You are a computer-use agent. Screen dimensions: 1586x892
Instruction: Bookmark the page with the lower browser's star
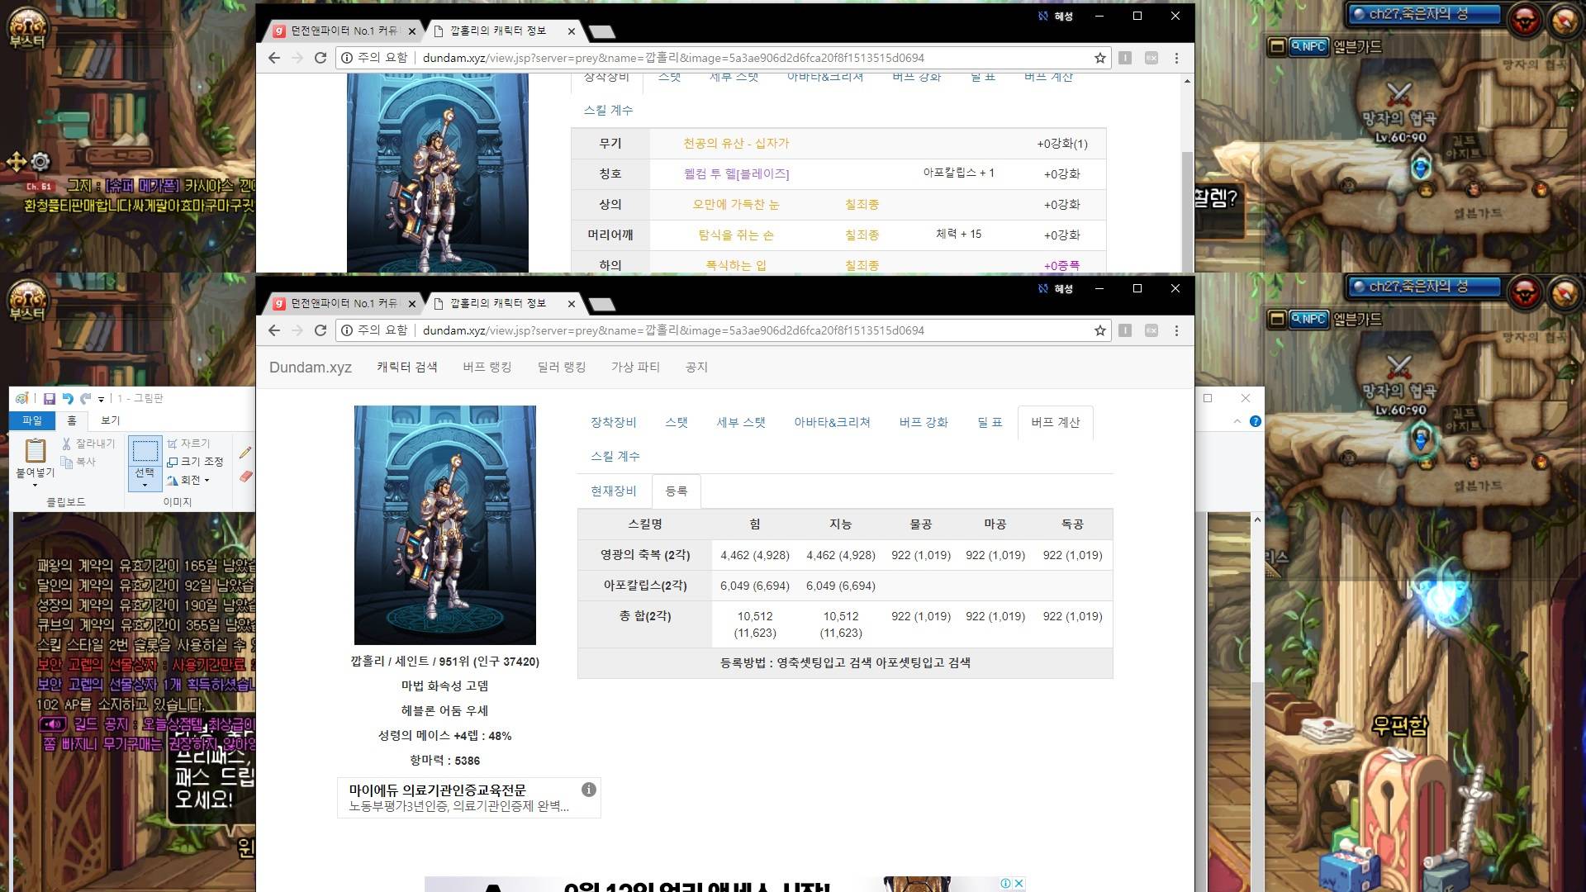tap(1099, 330)
